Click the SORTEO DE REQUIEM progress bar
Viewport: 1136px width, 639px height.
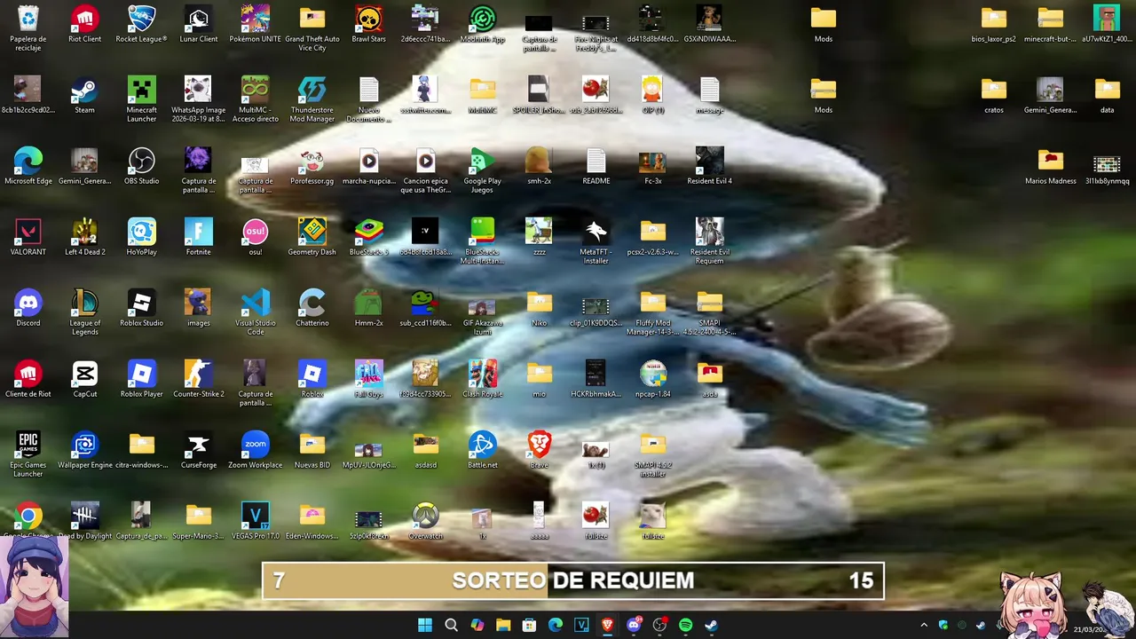[x=572, y=580]
